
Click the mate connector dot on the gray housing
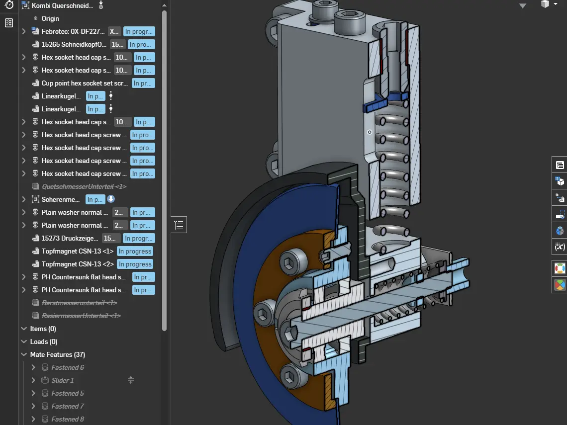(370, 132)
